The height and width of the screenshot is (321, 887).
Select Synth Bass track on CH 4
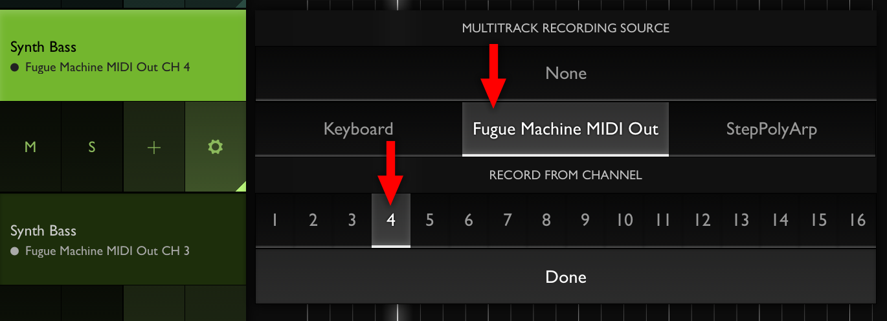pyautogui.click(x=123, y=56)
